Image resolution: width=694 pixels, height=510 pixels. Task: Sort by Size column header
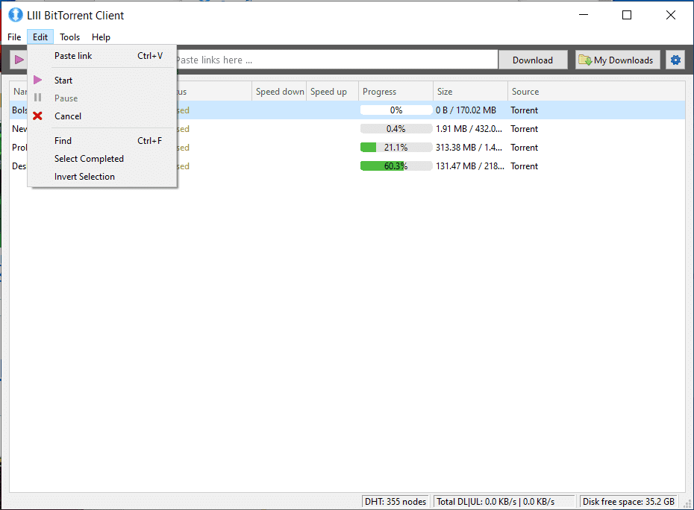(470, 92)
